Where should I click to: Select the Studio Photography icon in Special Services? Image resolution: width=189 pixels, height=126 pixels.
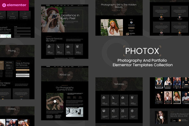tap(49, 46)
